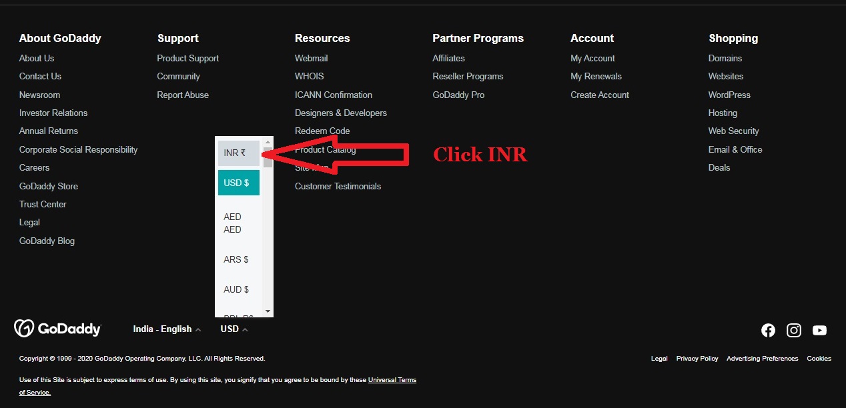Open Customer Testimonials link
This screenshot has width=846, height=408.
[338, 186]
